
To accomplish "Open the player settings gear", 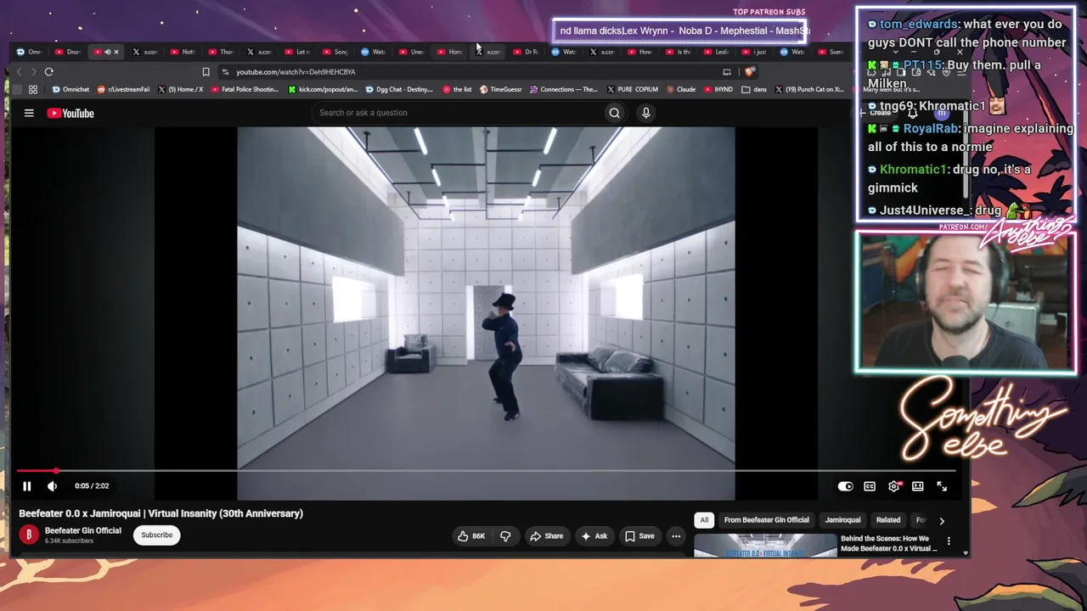I will 894,486.
